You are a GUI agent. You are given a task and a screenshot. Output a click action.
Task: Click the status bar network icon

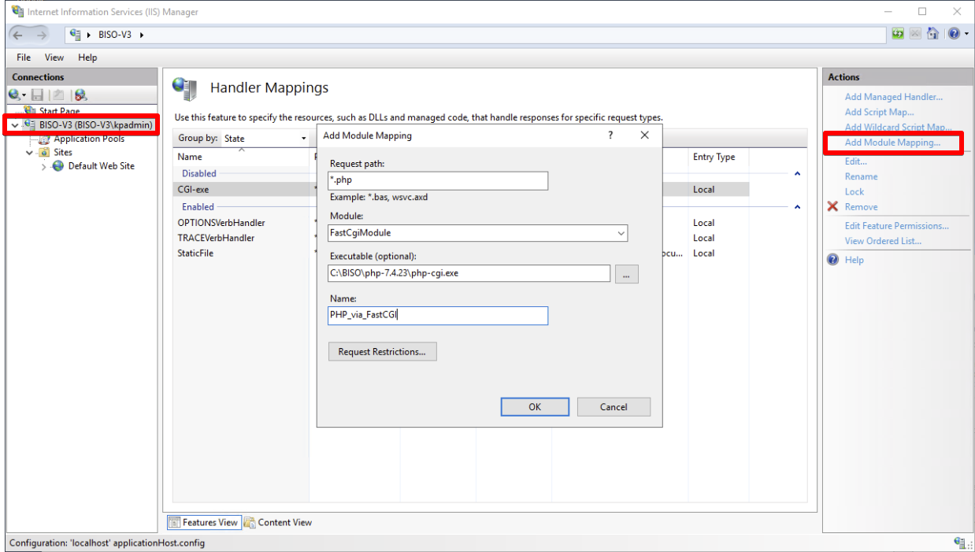pyautogui.click(x=959, y=543)
